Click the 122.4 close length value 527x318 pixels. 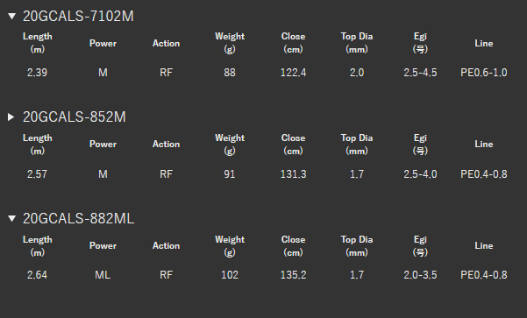293,73
